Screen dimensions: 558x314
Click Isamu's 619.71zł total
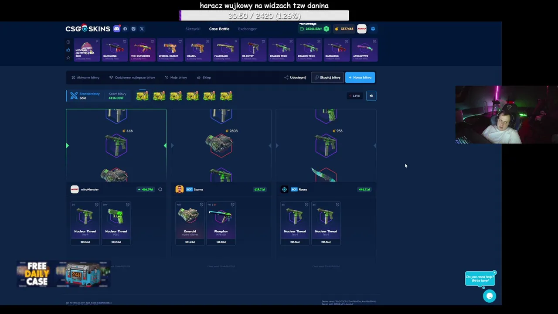pyautogui.click(x=259, y=189)
